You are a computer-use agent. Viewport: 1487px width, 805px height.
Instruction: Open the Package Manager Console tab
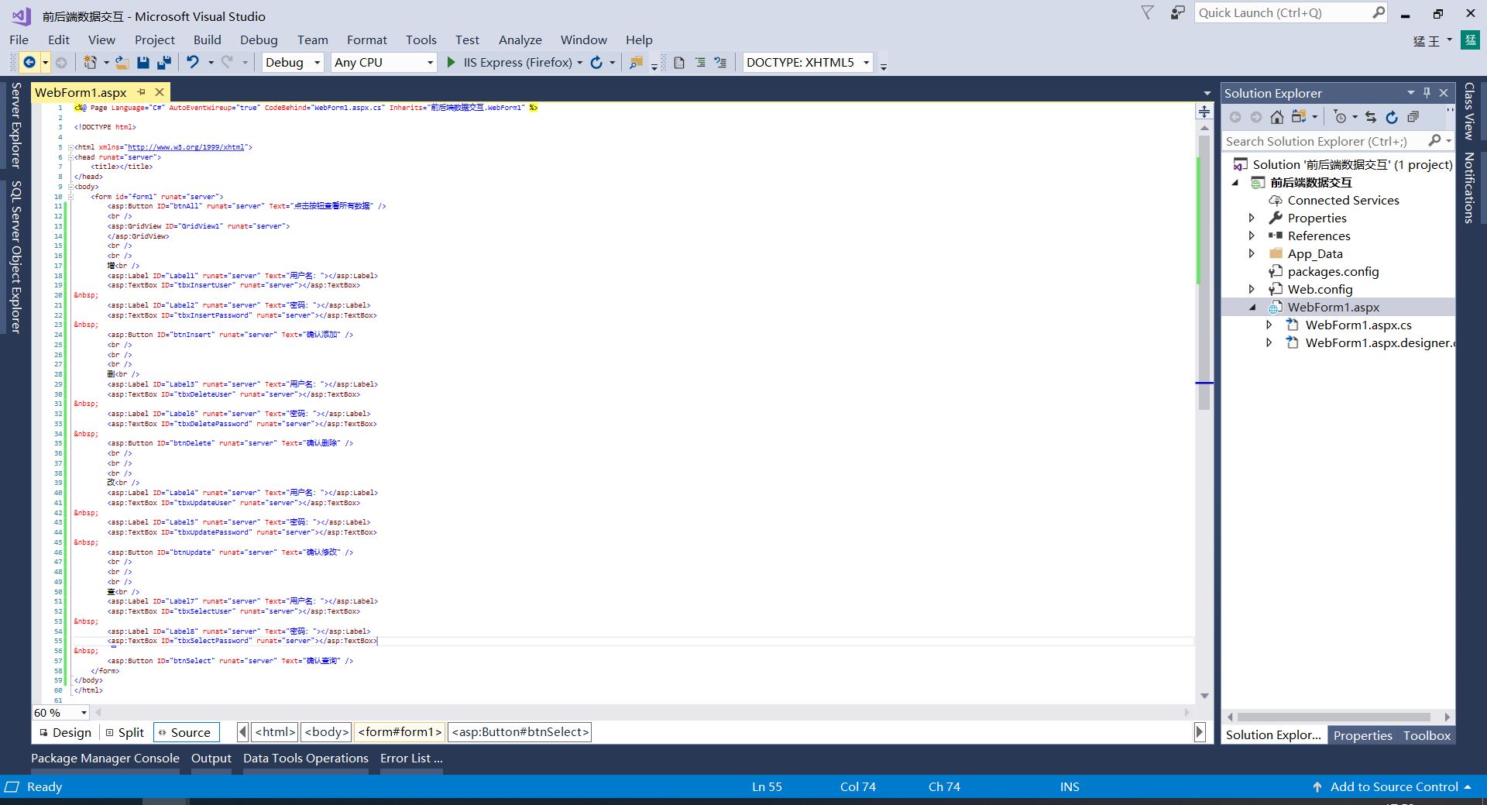point(105,759)
